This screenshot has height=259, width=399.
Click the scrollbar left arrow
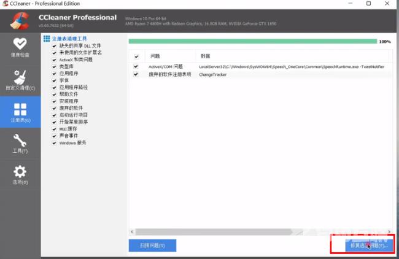click(132, 232)
